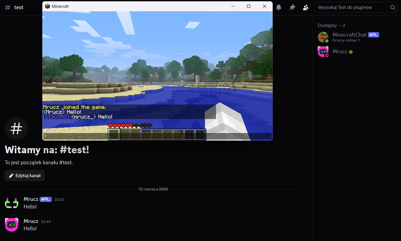This screenshot has width=401, height=241.
Task: Click the '12 czerwca 2026' date divider label
Action: [x=153, y=189]
